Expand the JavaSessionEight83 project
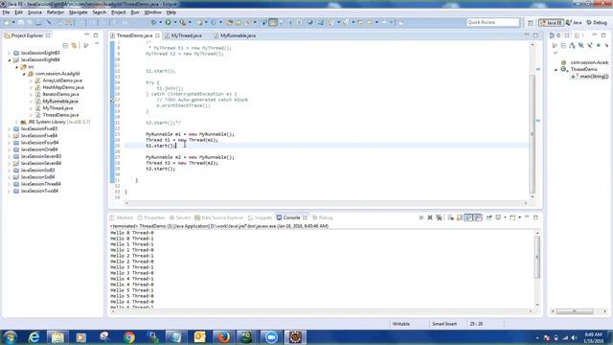This screenshot has height=345, width=613. coord(10,53)
